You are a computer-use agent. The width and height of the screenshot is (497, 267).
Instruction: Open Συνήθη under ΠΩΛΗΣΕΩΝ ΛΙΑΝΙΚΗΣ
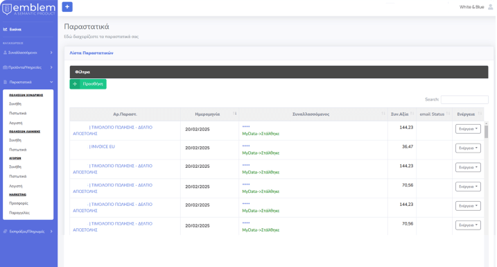(x=15, y=140)
